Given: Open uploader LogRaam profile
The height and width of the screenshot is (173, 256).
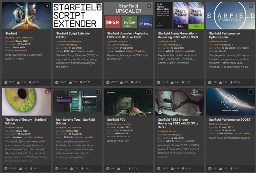Looking at the screenshot, I should (x=38, y=137).
